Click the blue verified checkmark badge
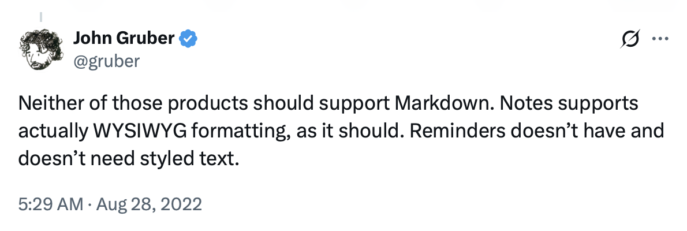 (x=189, y=39)
